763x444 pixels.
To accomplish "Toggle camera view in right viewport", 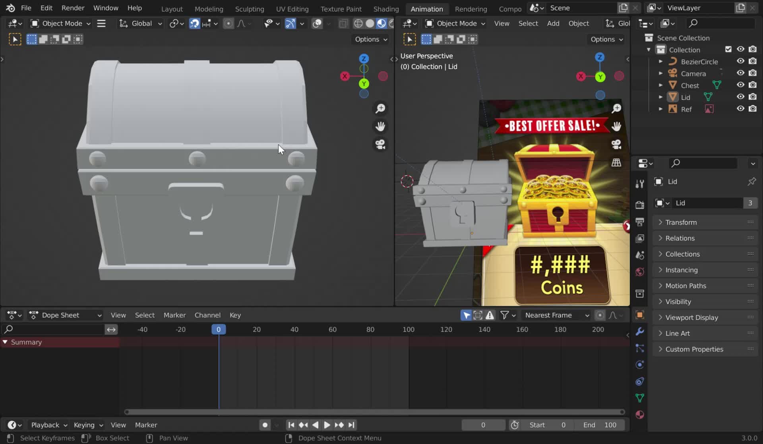I will [x=616, y=145].
